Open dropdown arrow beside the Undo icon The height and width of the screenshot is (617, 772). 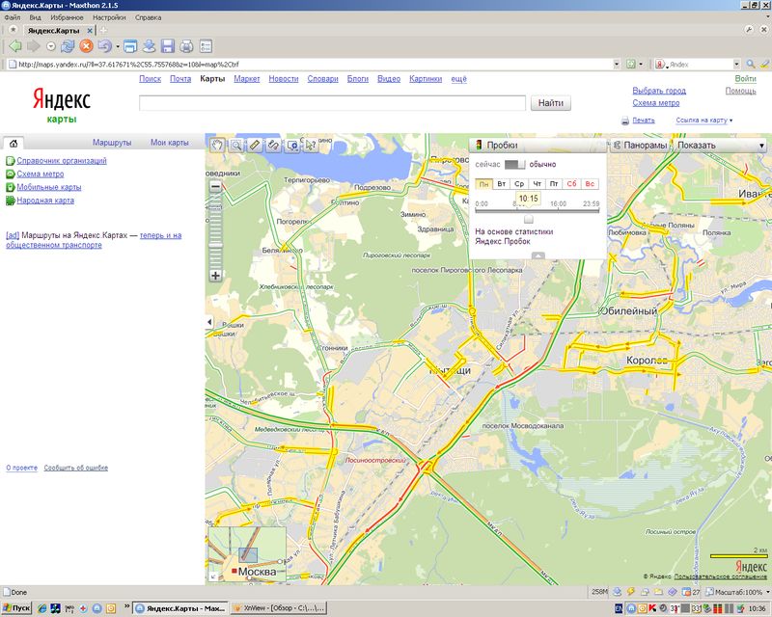click(x=118, y=46)
